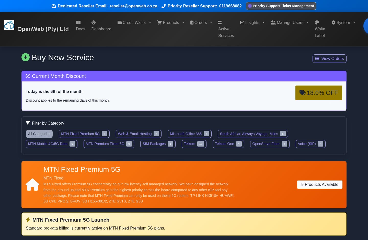Click the OpenWeb (Pty) Ltd brand name
Viewport: 368px width, 240px height.
point(43,29)
